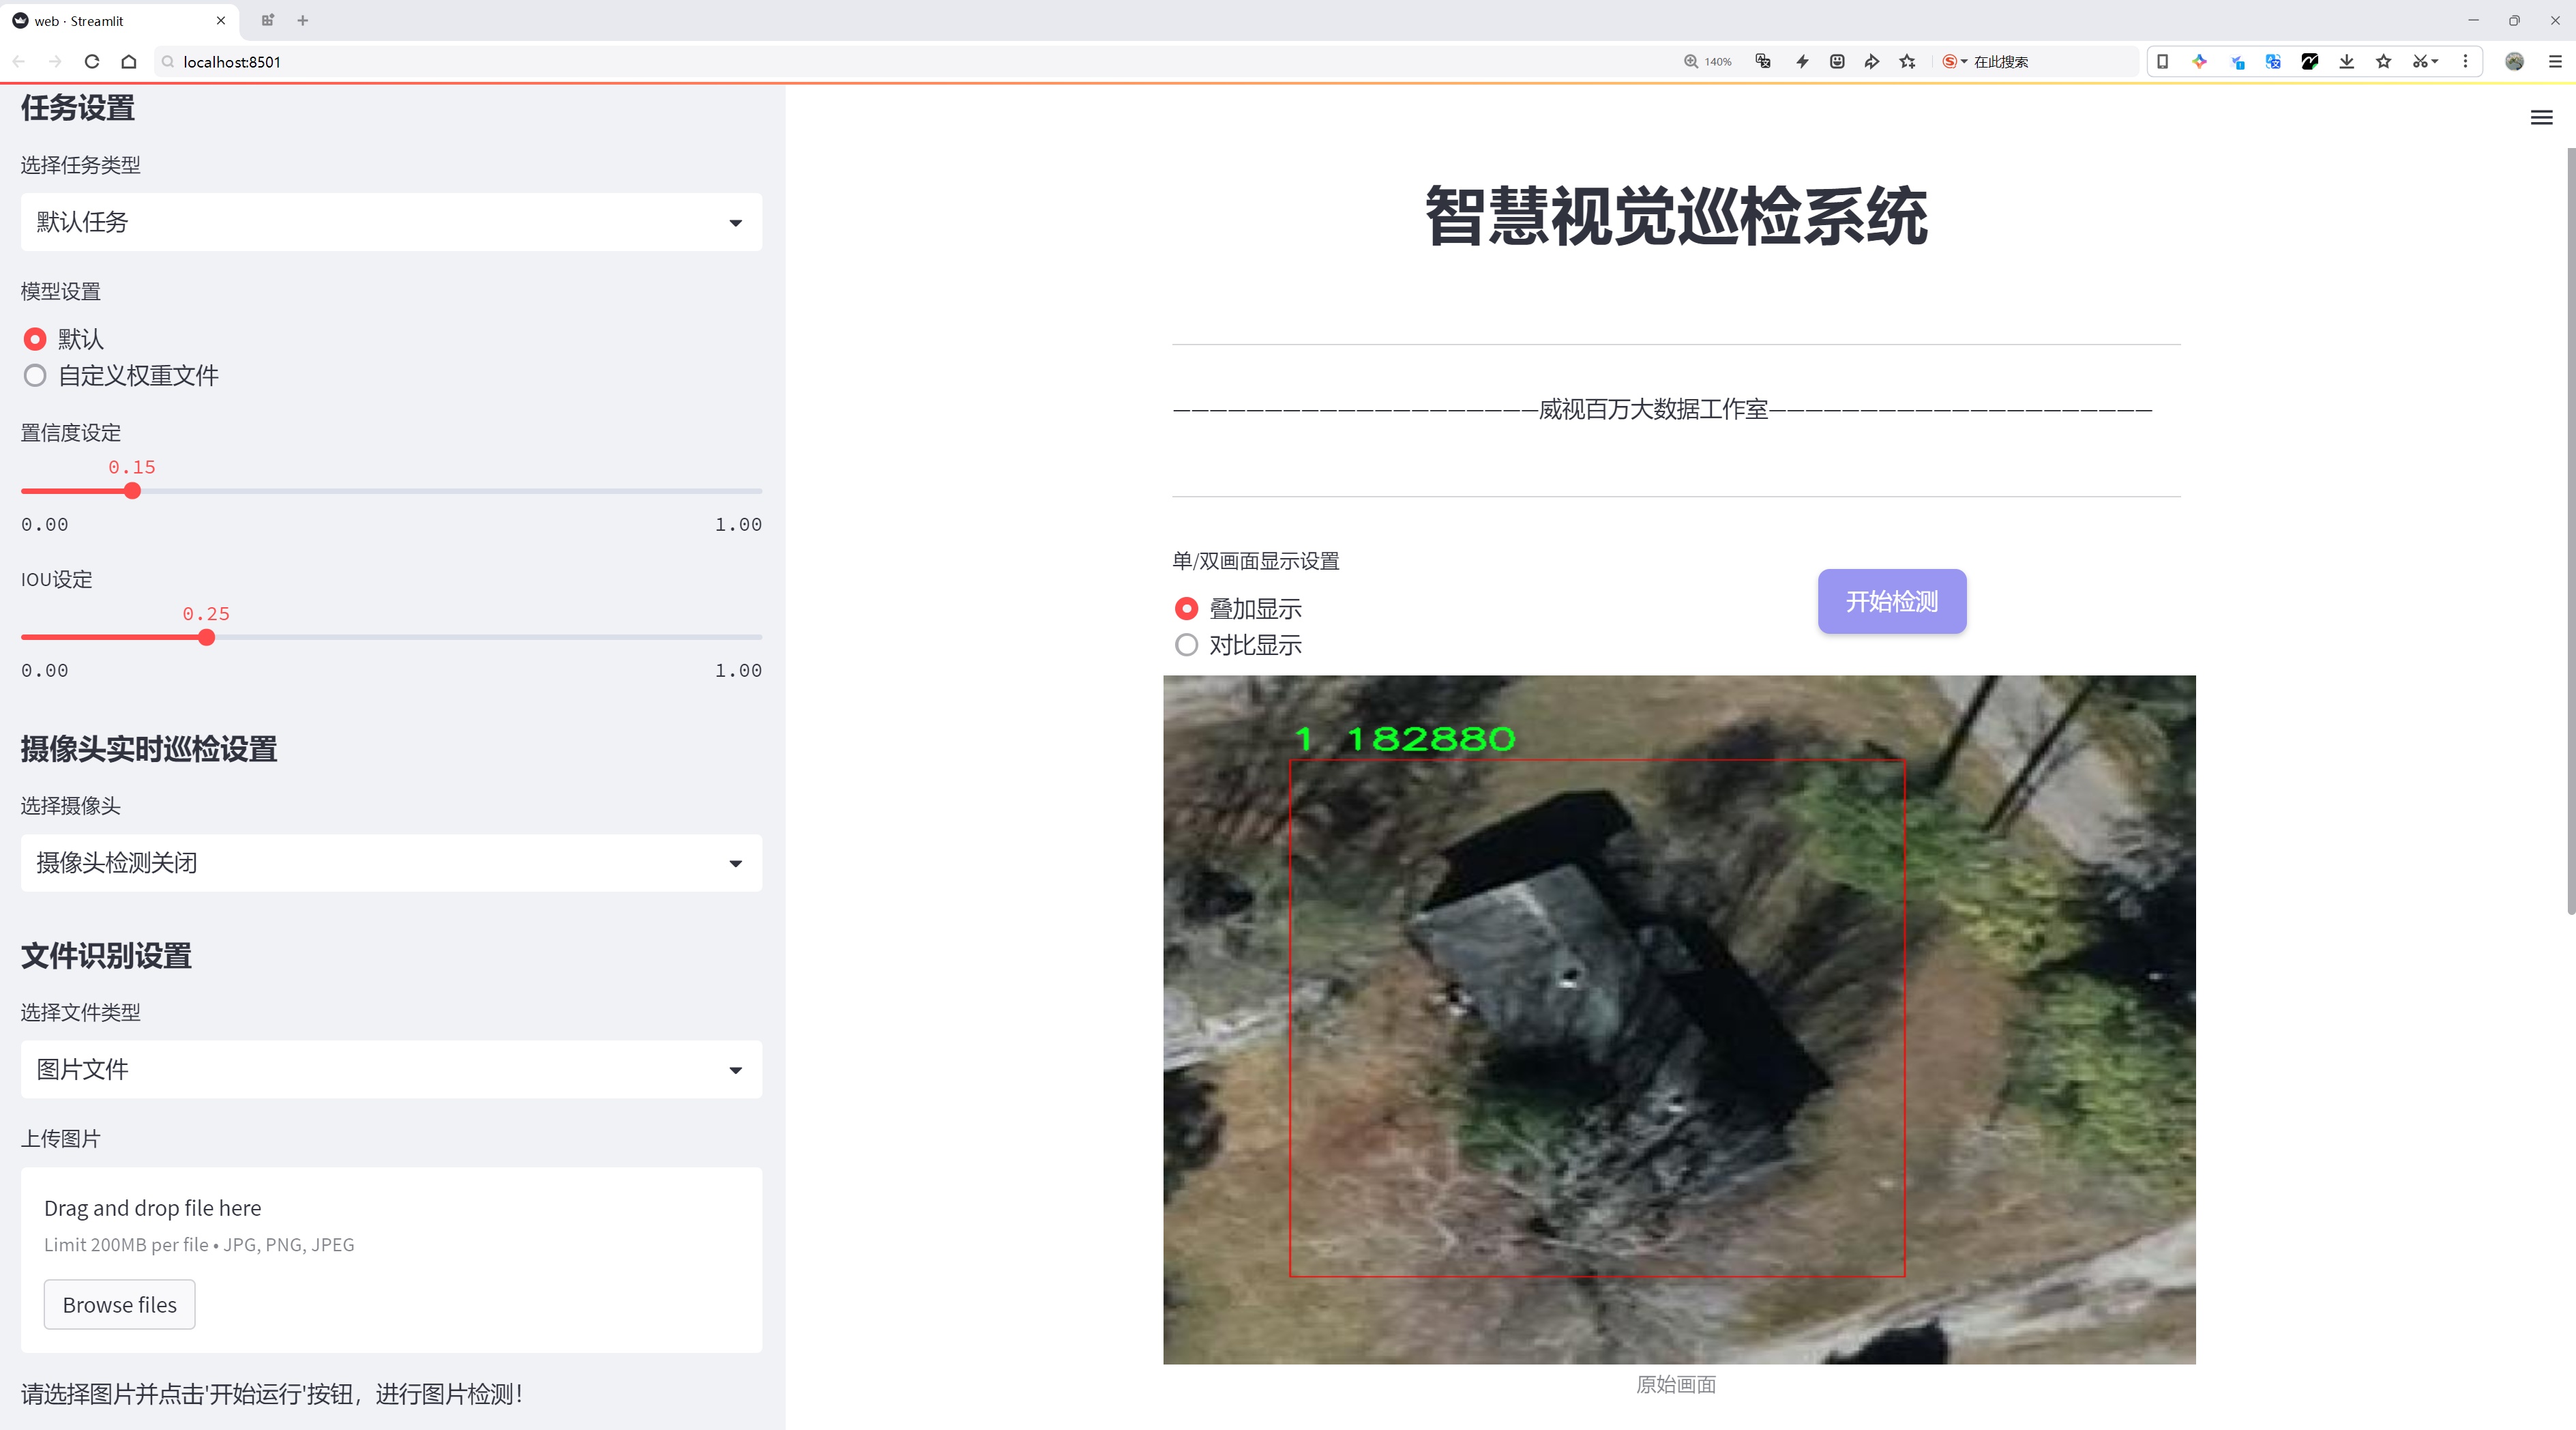
Task: Click the lightning bolt speed mode icon
Action: (1802, 62)
